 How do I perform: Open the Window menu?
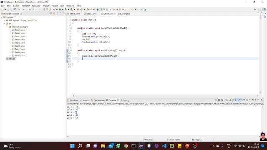tap(70, 6)
